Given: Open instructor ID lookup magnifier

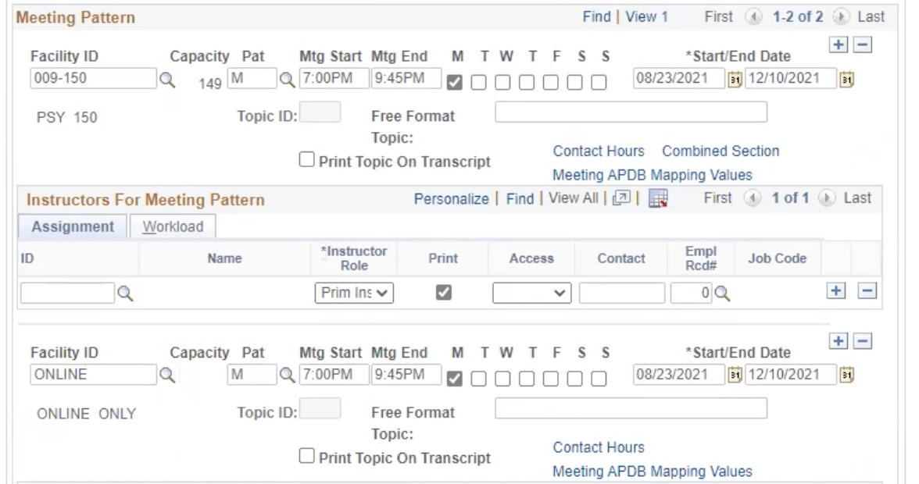Looking at the screenshot, I should click(125, 294).
